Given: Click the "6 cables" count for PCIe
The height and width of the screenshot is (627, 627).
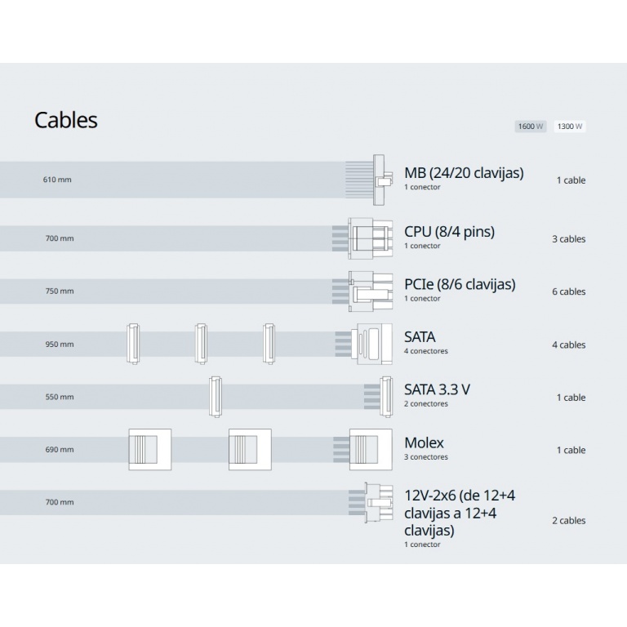Looking at the screenshot, I should pos(568,291).
